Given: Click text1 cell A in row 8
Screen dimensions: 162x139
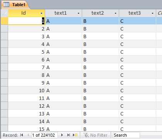Looking at the screenshot, I should [x=64, y=75].
